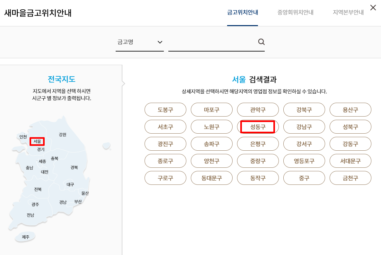Open the 서대문구 district button

coord(350,161)
